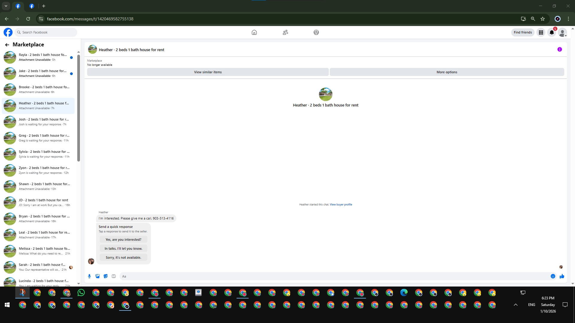Screen dimensions: 575x323
Task: Open the Facebook apps grid menu
Action: coord(541,32)
